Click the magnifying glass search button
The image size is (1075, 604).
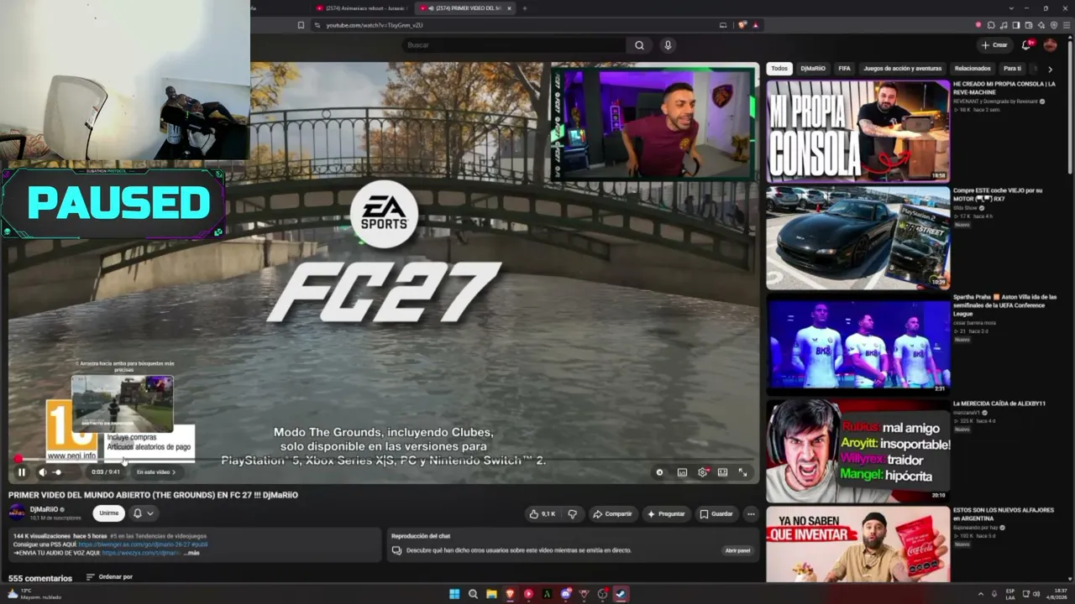(639, 45)
